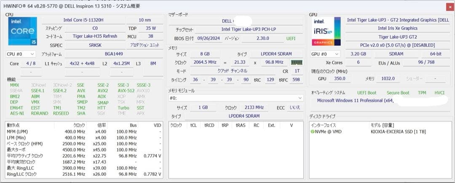Viewport: 455px width, 183px height.
Task: Close the system summary window
Action: pyautogui.click(x=448, y=6)
